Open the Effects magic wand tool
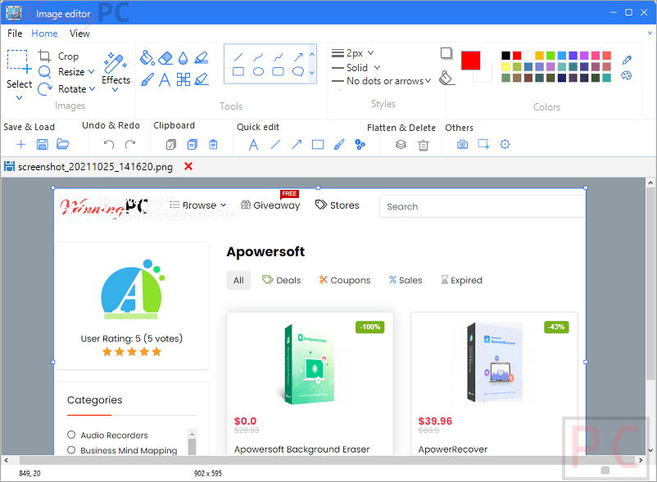This screenshot has height=482, width=657. click(x=116, y=62)
